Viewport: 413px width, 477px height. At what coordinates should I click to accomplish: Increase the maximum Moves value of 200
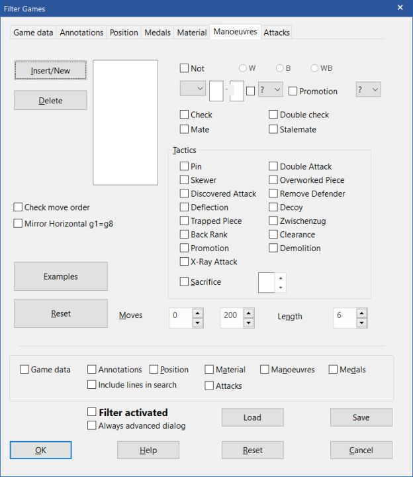point(248,313)
